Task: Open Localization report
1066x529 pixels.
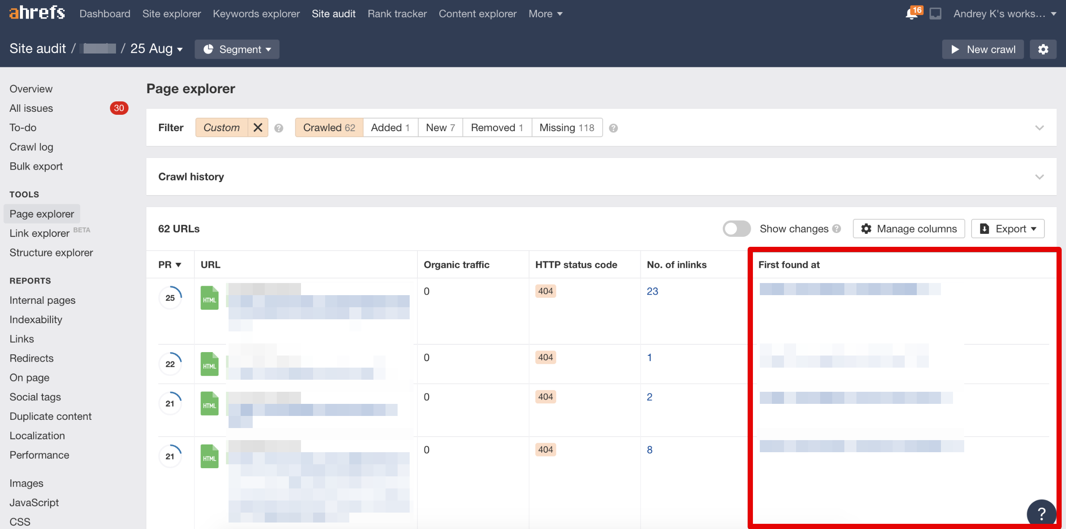Action: [37, 436]
